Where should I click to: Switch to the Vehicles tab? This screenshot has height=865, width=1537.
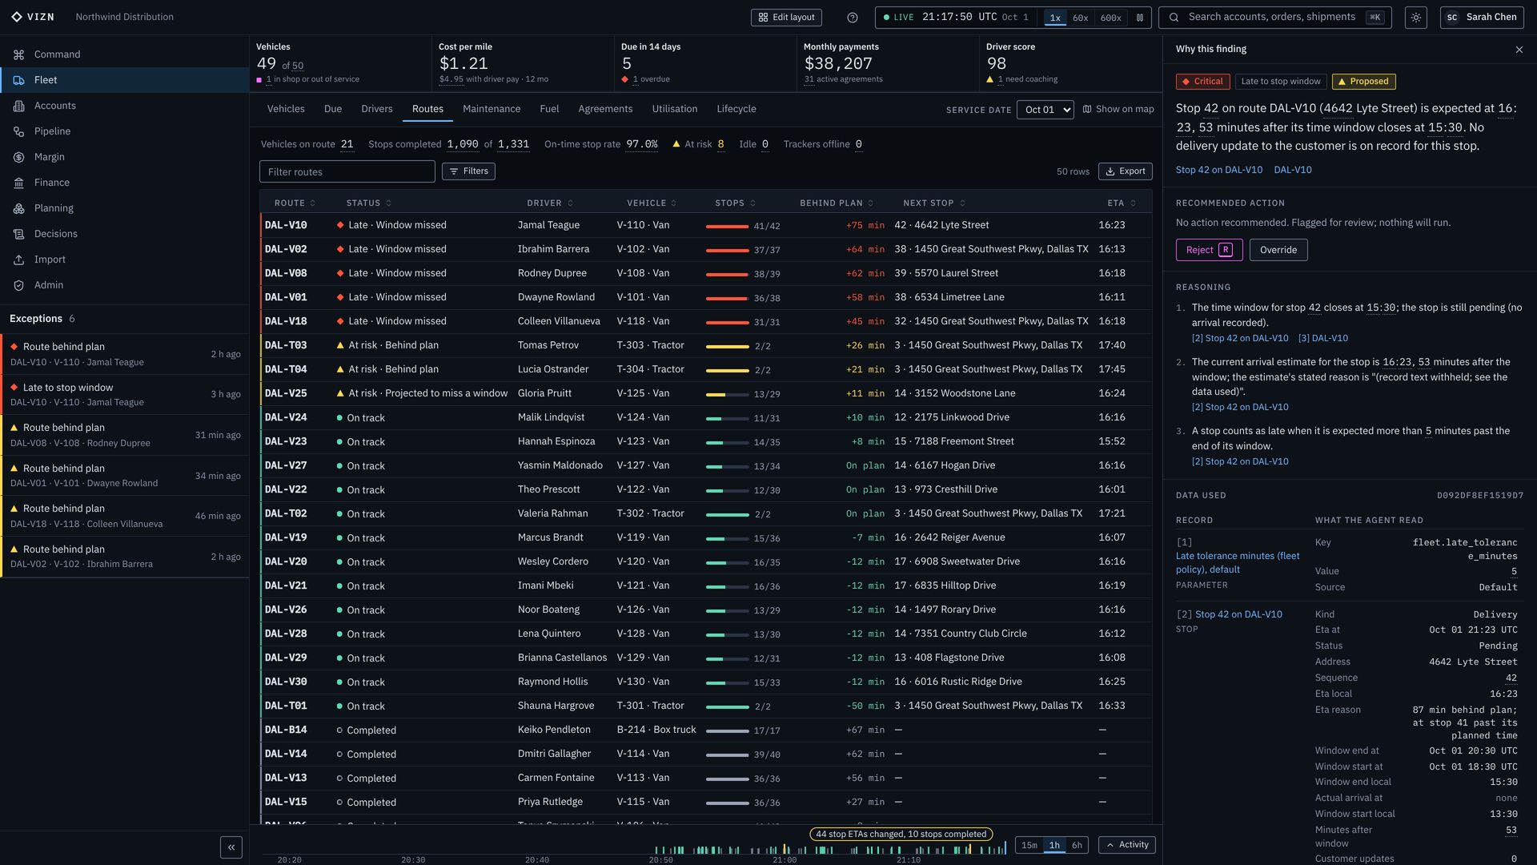(286, 109)
